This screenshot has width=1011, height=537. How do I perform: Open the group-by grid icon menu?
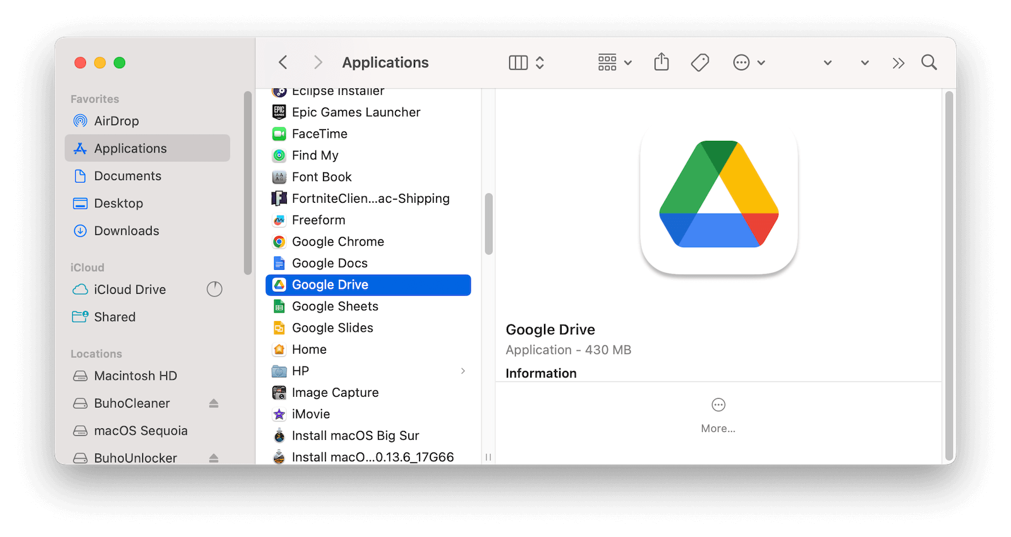[615, 63]
